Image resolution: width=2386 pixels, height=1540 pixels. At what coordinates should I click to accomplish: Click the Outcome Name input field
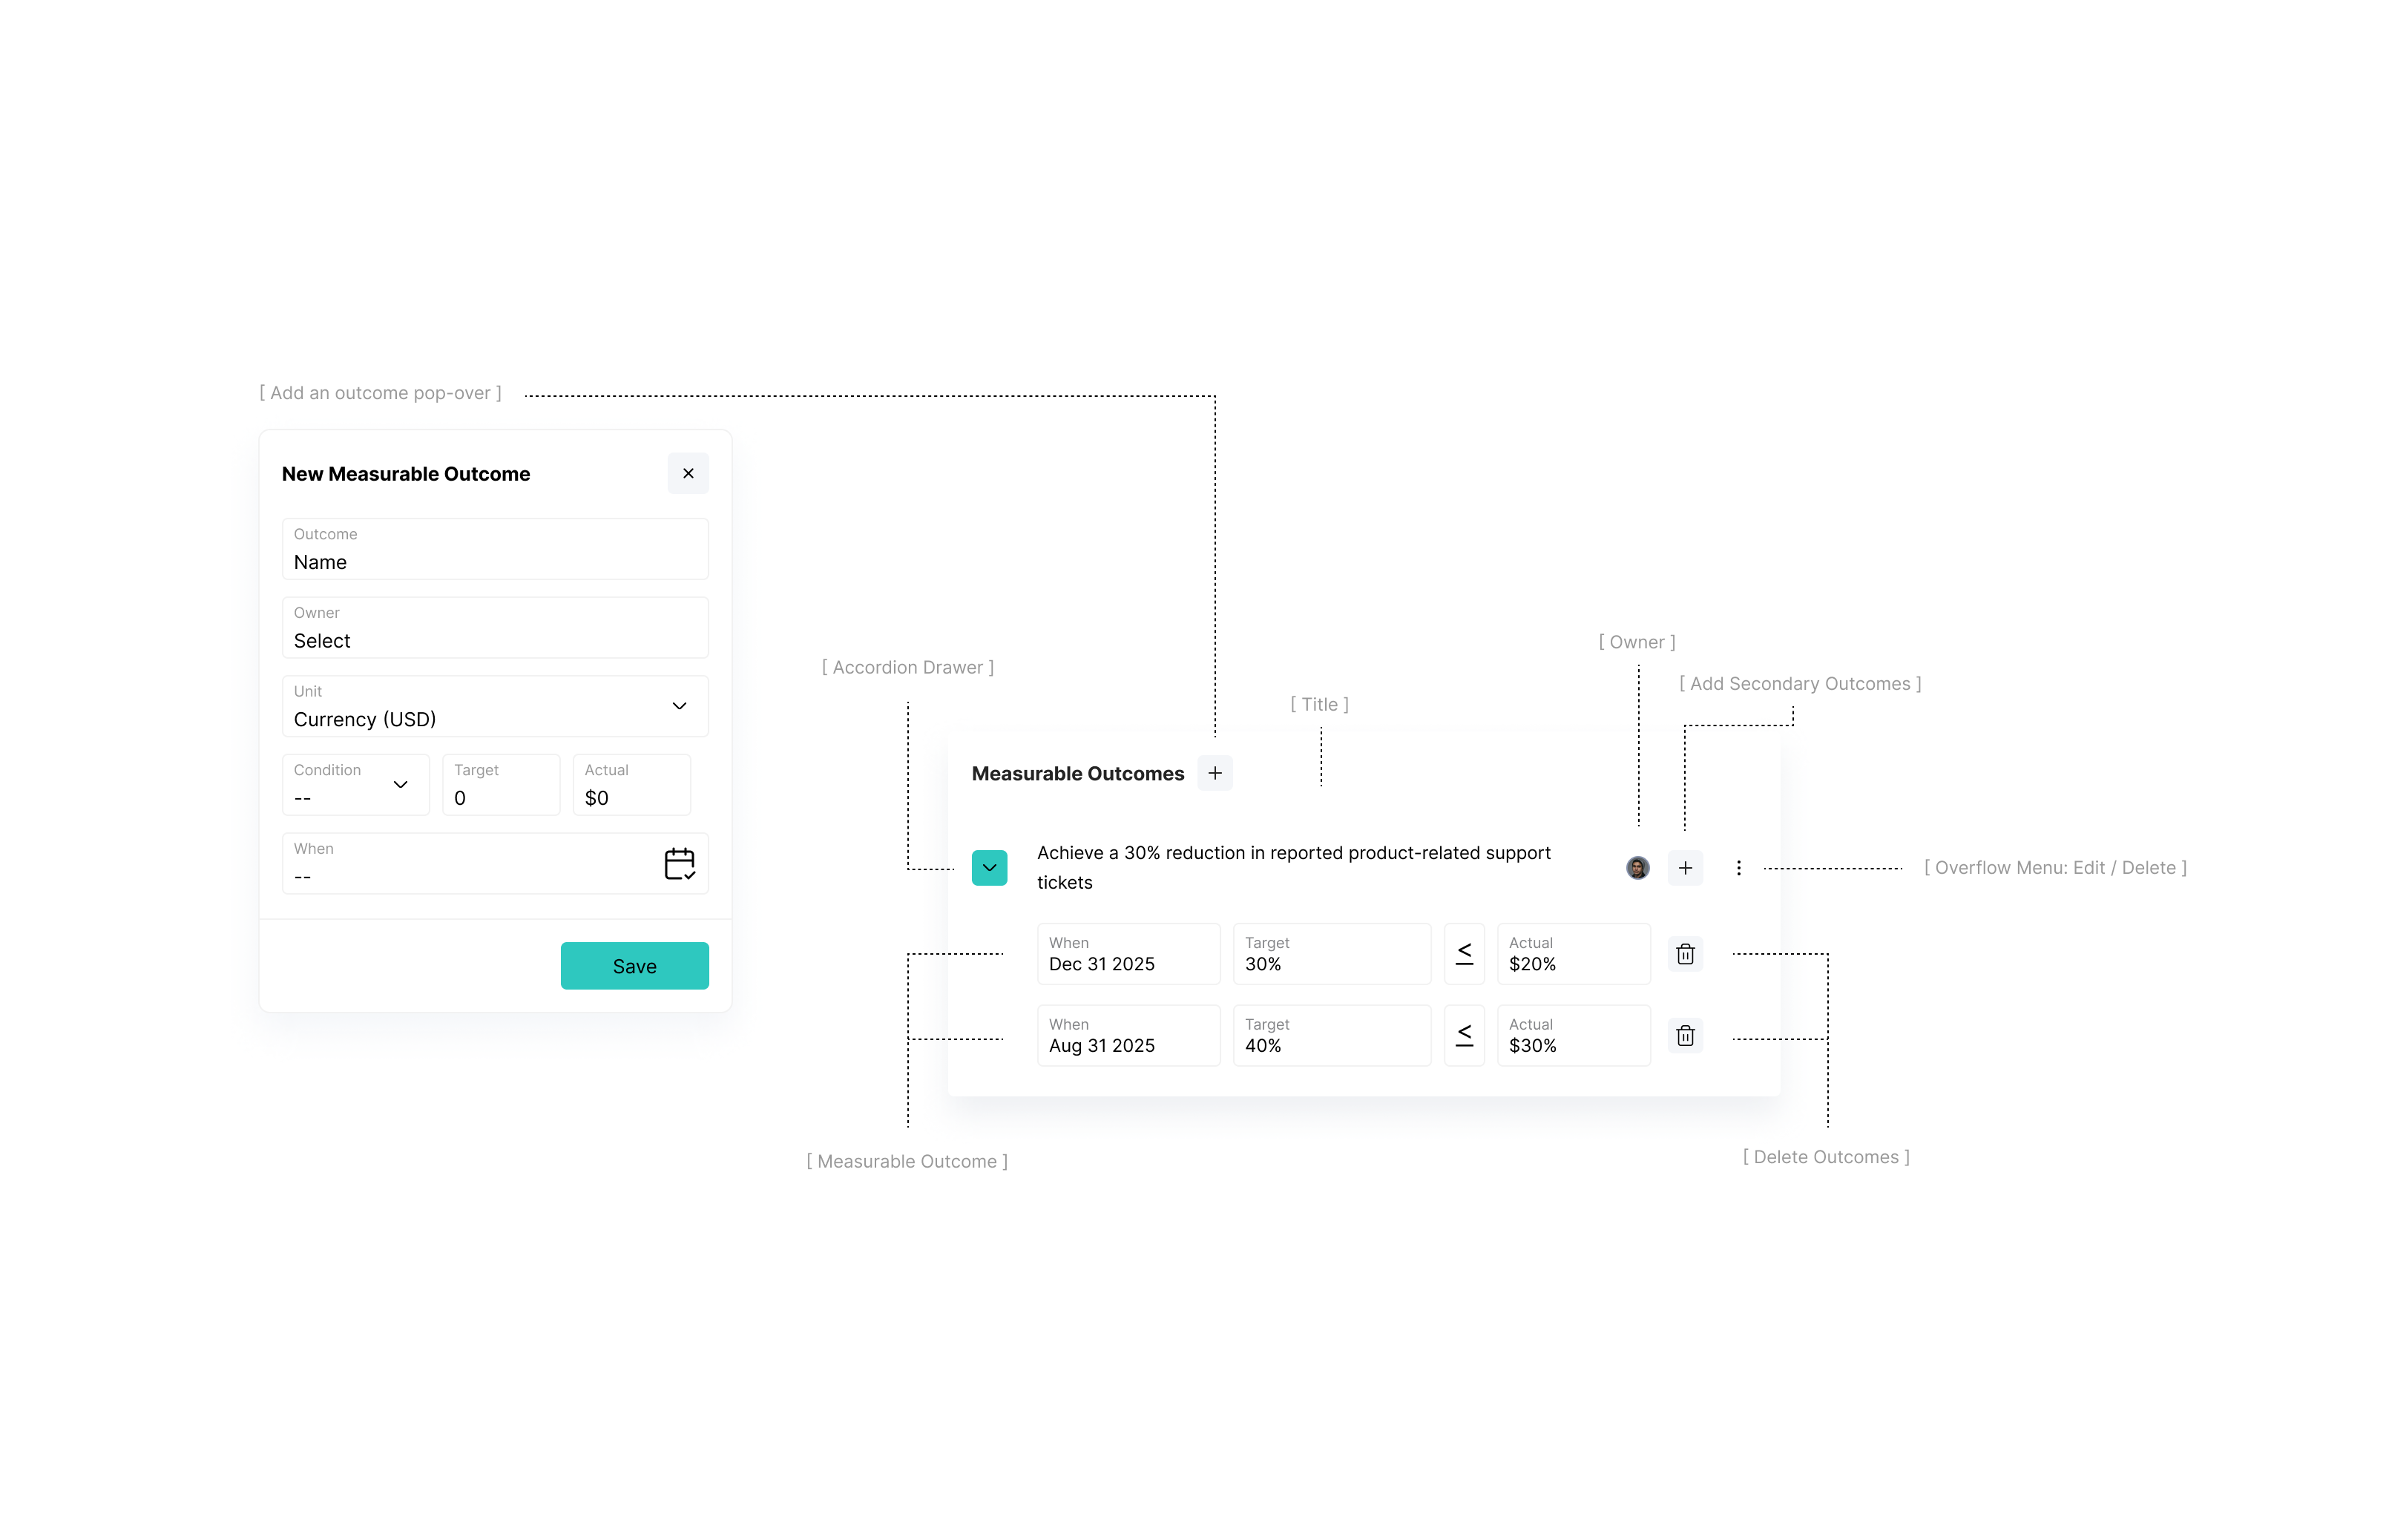click(x=495, y=550)
